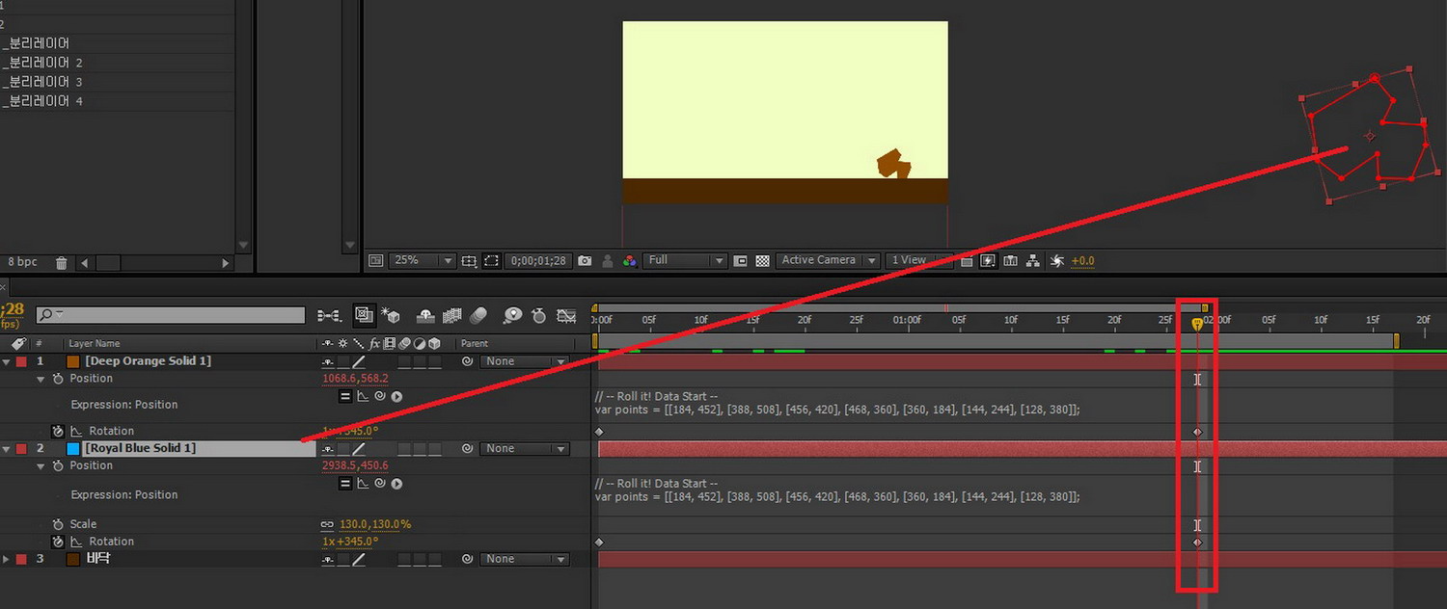Screen dimensions: 1447x609
Task: Click Choose grid and guide options icon
Action: (469, 260)
